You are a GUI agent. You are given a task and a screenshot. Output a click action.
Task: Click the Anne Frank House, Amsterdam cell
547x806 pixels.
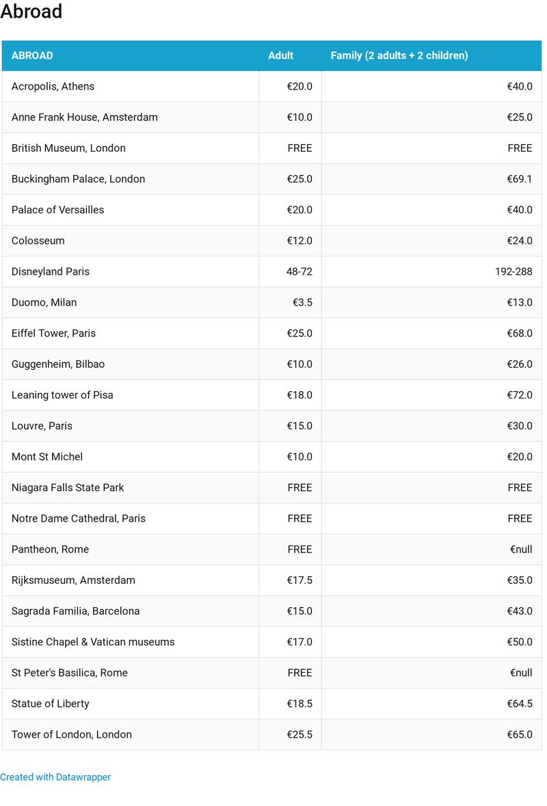coord(84,117)
